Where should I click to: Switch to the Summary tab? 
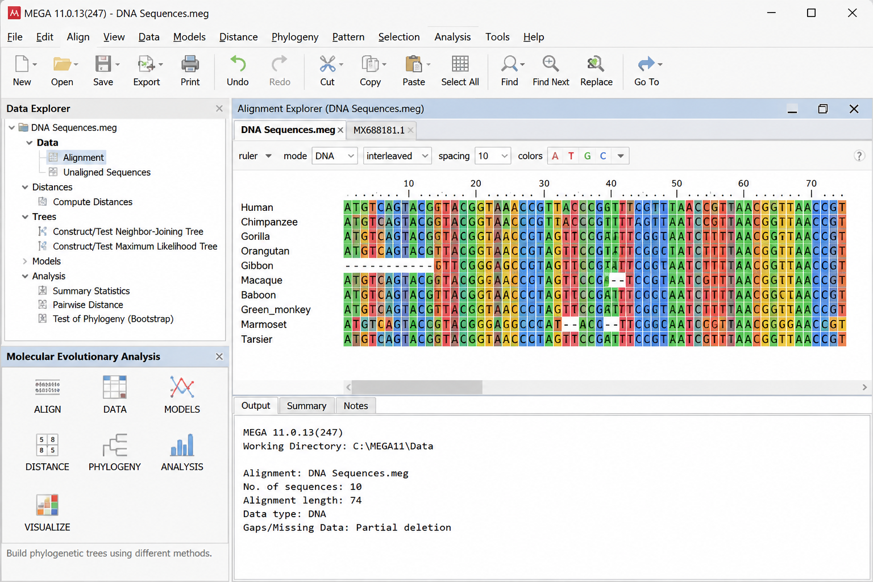click(x=306, y=406)
